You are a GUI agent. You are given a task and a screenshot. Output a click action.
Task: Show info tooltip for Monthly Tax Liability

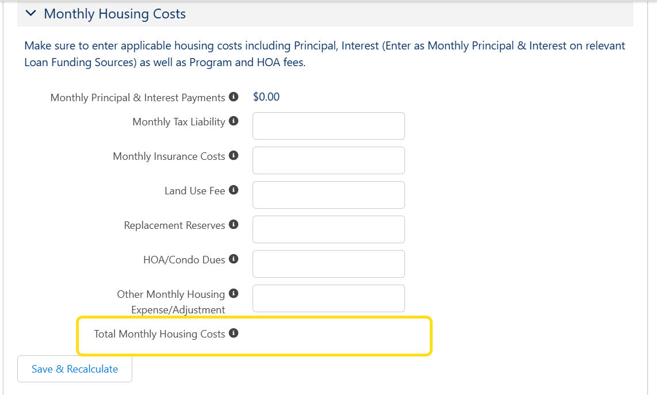pos(234,121)
